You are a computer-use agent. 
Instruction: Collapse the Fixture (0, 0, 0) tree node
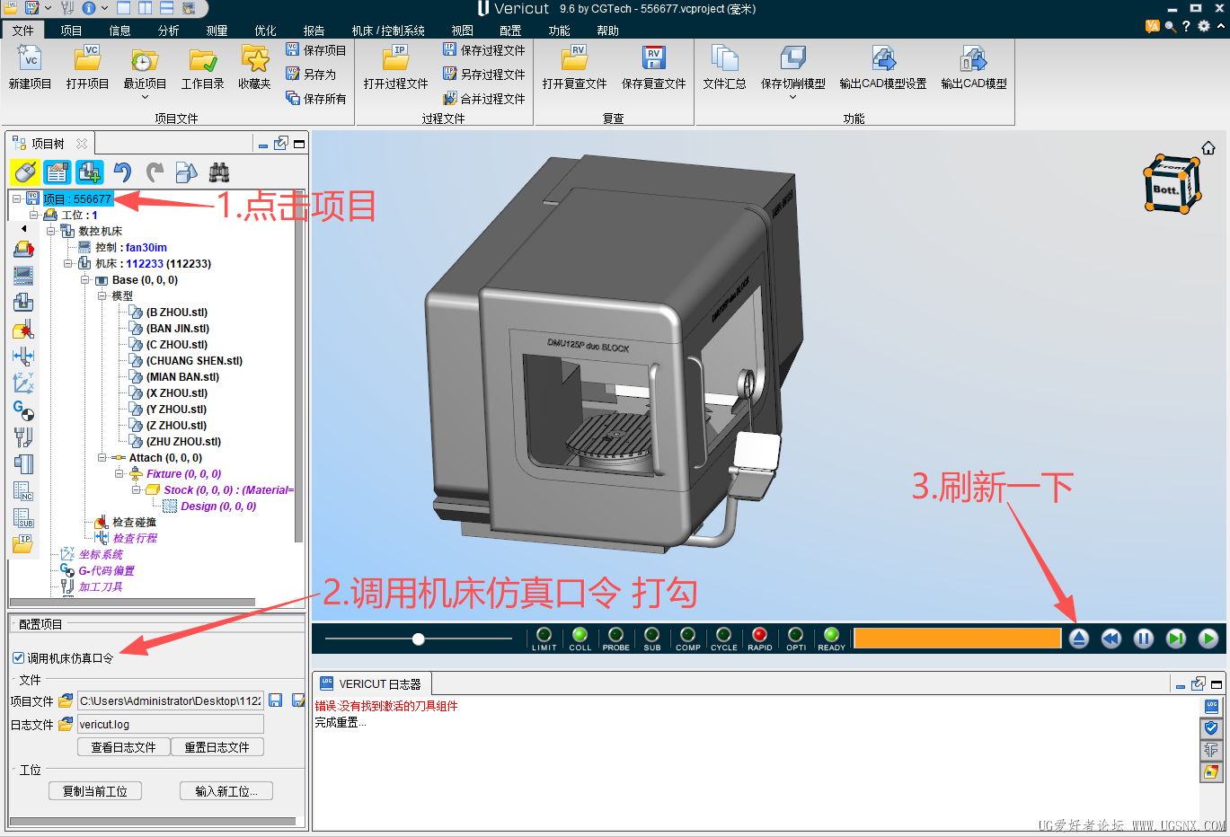tap(119, 473)
